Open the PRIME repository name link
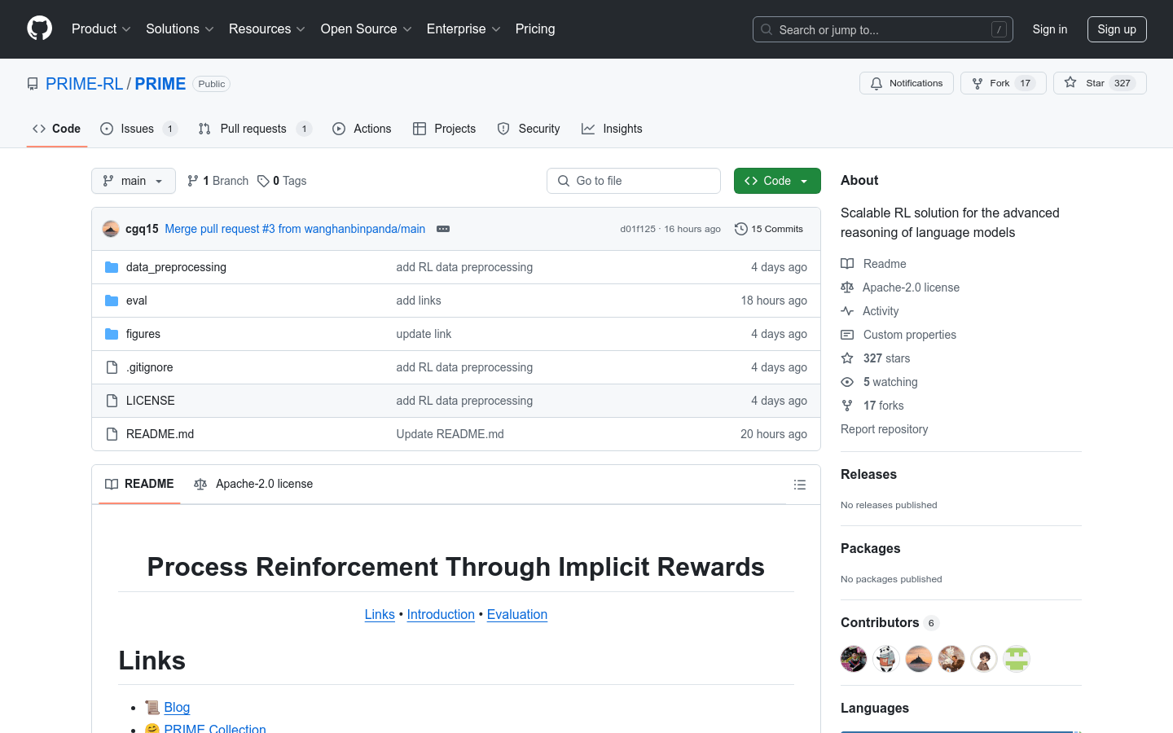Screen dimensions: 1173x733 coord(160,84)
